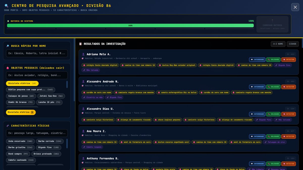Toggle the selected Bicicleta elétrica (68) filter chip
Viewport: 303px width, 170px height.
[x=22, y=83]
